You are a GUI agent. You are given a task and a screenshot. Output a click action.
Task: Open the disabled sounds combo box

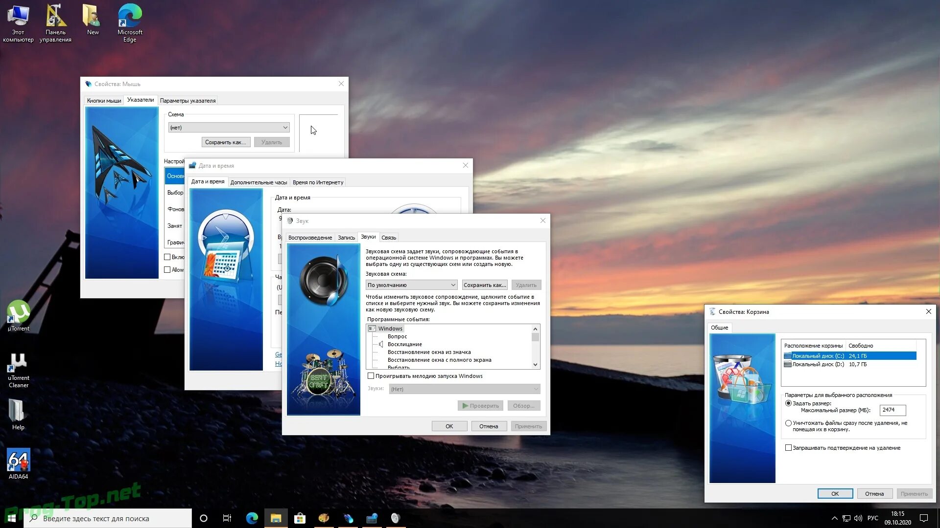(464, 389)
